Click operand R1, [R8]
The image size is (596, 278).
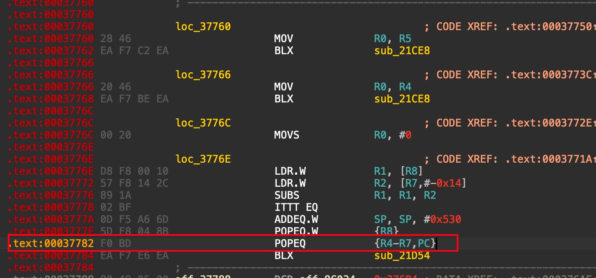coord(399,171)
